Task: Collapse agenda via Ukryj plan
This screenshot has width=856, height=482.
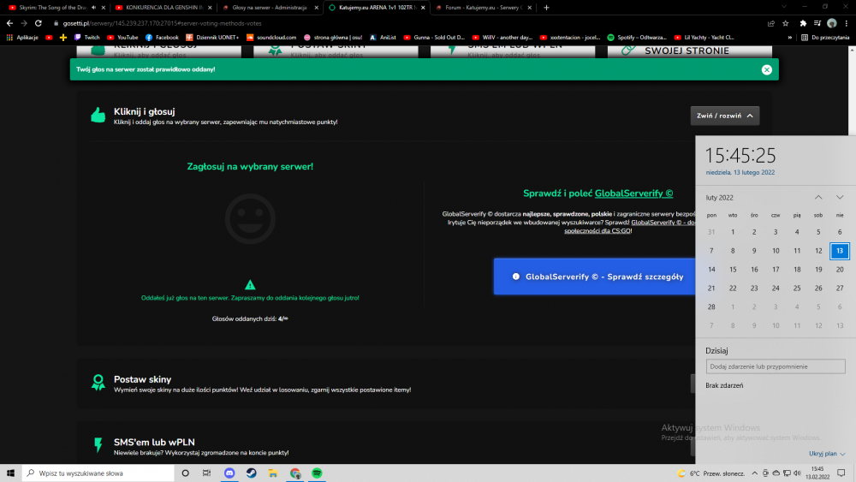Action: tap(827, 453)
